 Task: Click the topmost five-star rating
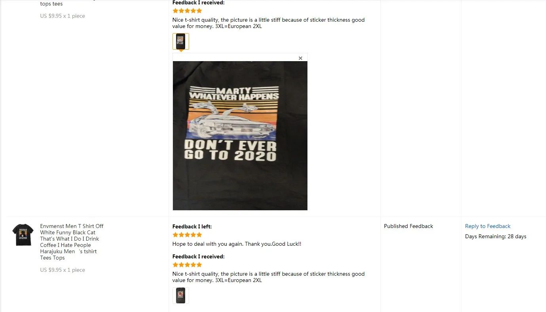coord(187,11)
